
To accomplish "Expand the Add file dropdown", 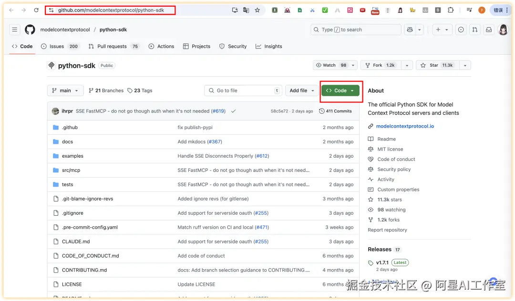I will pyautogui.click(x=302, y=90).
